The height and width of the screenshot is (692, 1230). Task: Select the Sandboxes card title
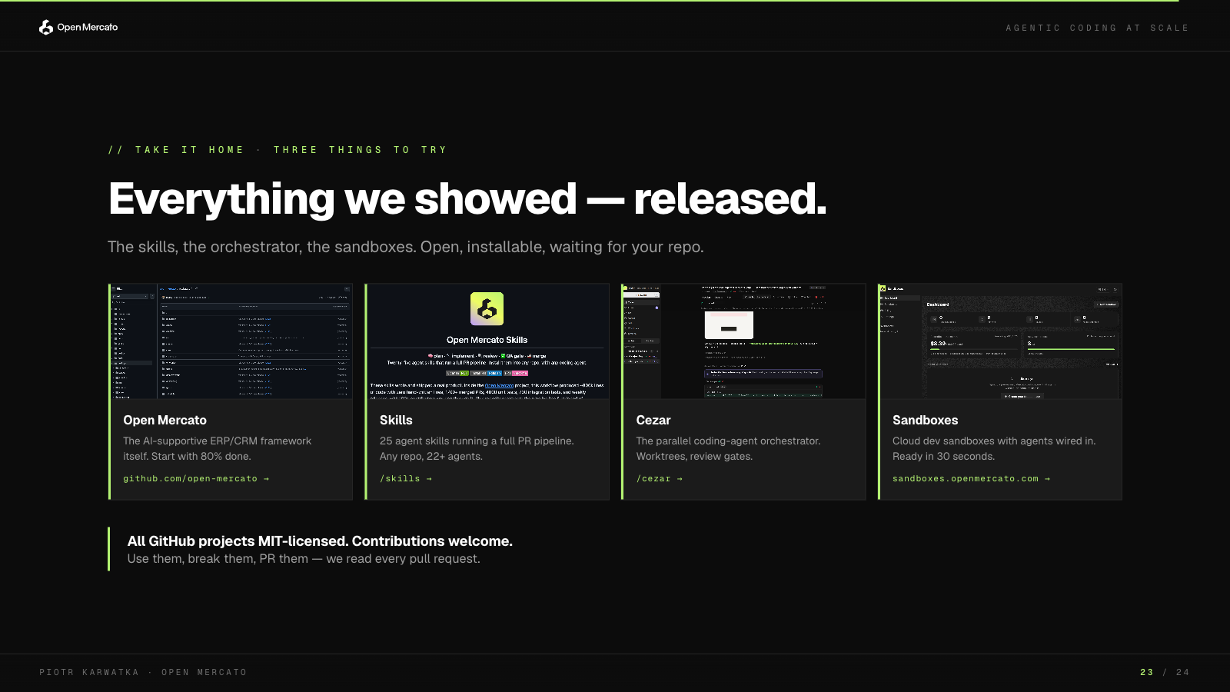point(925,420)
